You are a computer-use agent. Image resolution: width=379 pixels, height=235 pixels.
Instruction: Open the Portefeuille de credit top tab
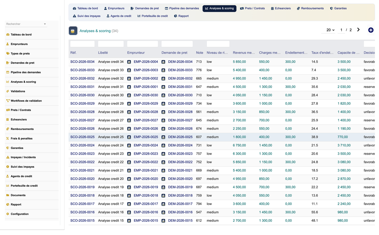[153, 16]
